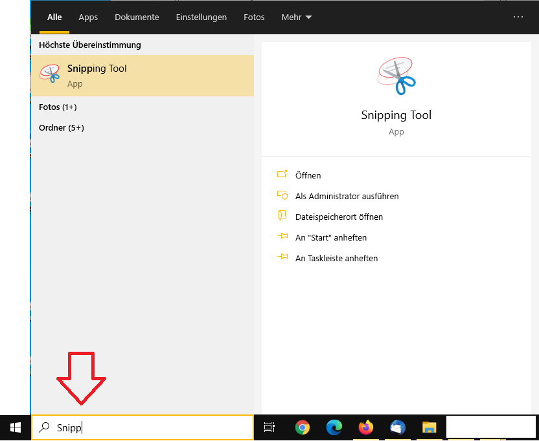Expand the Ordner (5+) results group

[x=62, y=128]
